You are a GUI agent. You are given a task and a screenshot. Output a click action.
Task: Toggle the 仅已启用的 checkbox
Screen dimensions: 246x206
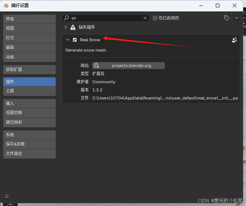155,18
